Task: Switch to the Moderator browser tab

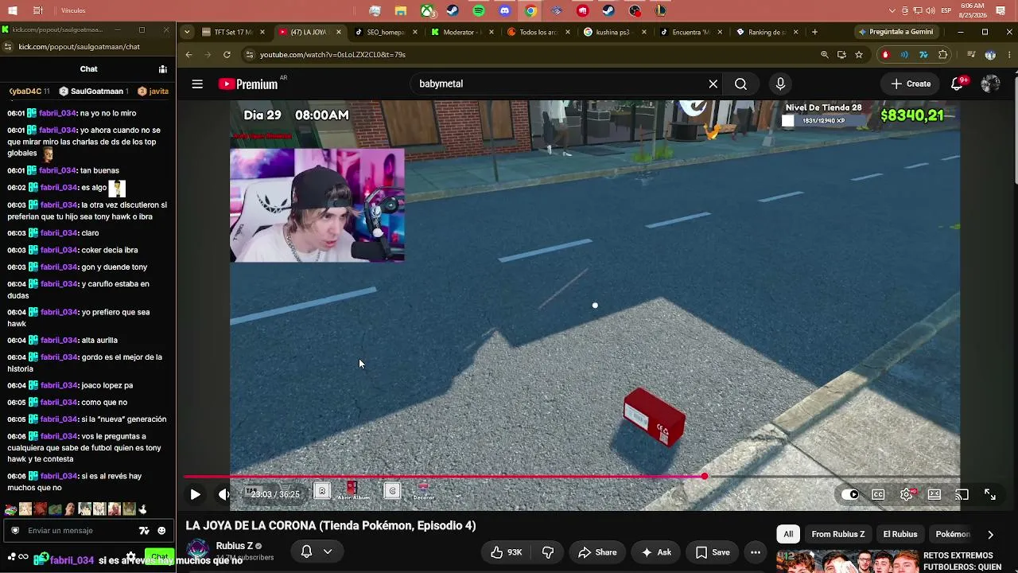Action: [x=461, y=32]
